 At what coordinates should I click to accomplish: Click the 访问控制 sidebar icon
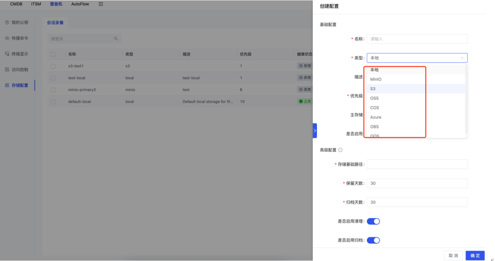coord(7,70)
